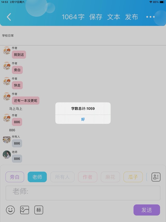Tap the purple 发送 button
The width and height of the screenshot is (166, 222).
coord(147,210)
